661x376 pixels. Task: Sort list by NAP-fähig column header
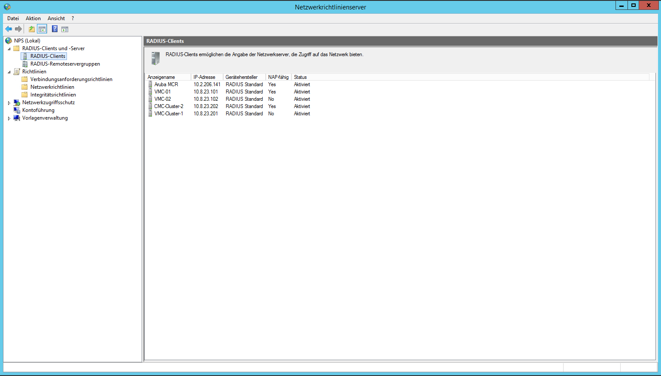tap(278, 77)
